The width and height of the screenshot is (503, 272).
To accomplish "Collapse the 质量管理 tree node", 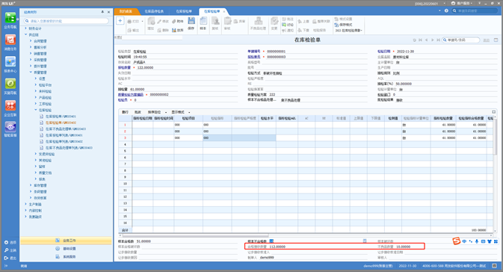I will click(x=31, y=72).
